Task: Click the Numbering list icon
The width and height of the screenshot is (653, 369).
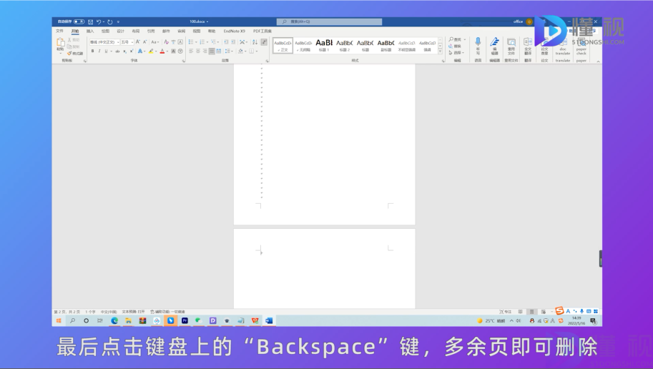Action: [x=202, y=42]
